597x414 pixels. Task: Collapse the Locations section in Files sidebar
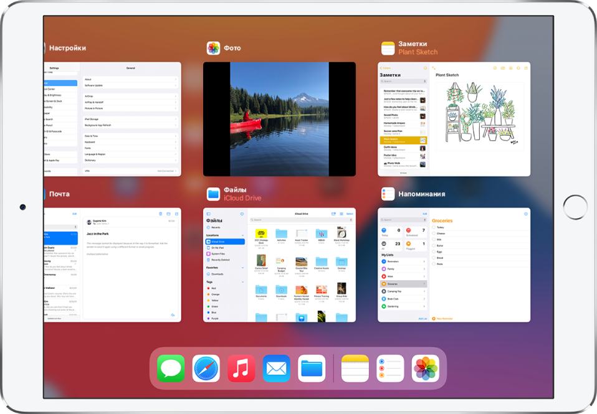tap(243, 235)
